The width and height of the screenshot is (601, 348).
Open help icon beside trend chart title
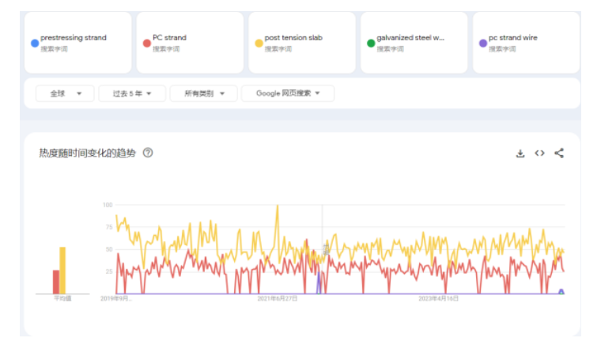click(148, 153)
